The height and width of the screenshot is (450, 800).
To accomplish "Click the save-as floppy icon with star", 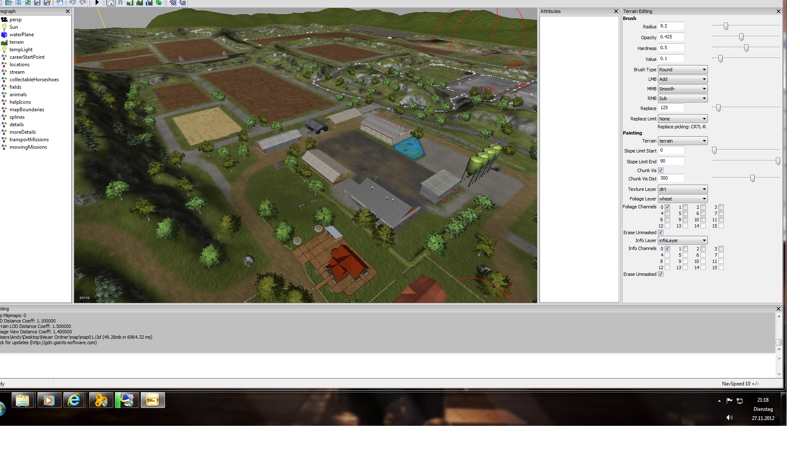I will pyautogui.click(x=47, y=2).
